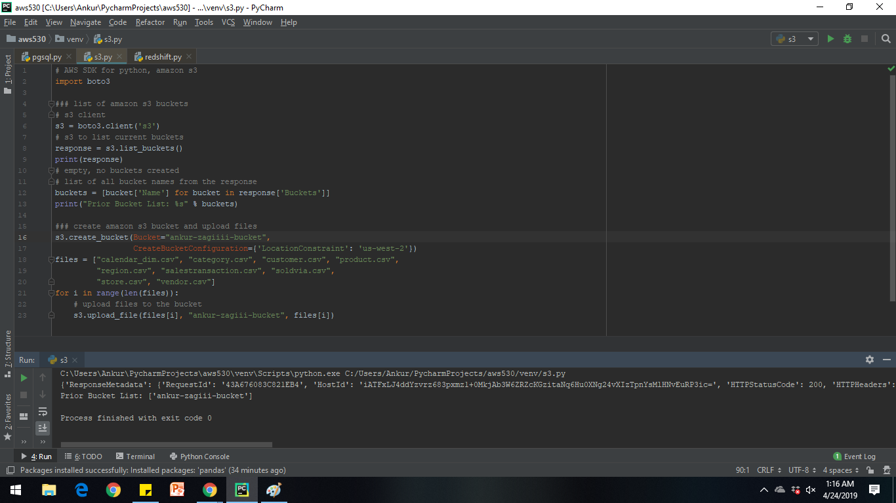The image size is (896, 503).
Task: Collapse fold marker at files list line 18
Action: tap(51, 259)
